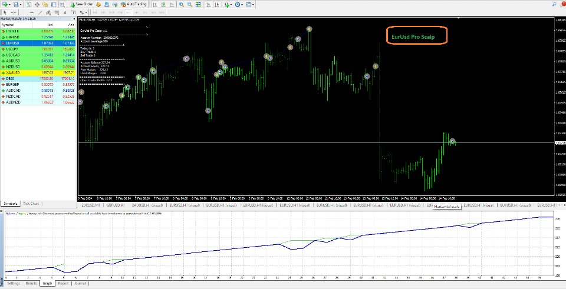Toggle the Terminal panel icon

coord(54,4)
